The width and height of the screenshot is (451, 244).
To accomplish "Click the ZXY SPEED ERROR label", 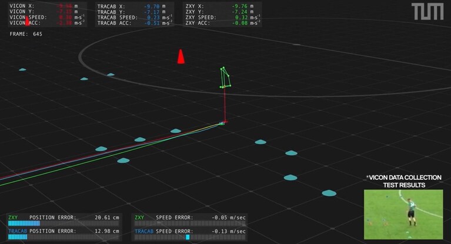I will pyautogui.click(x=164, y=218).
